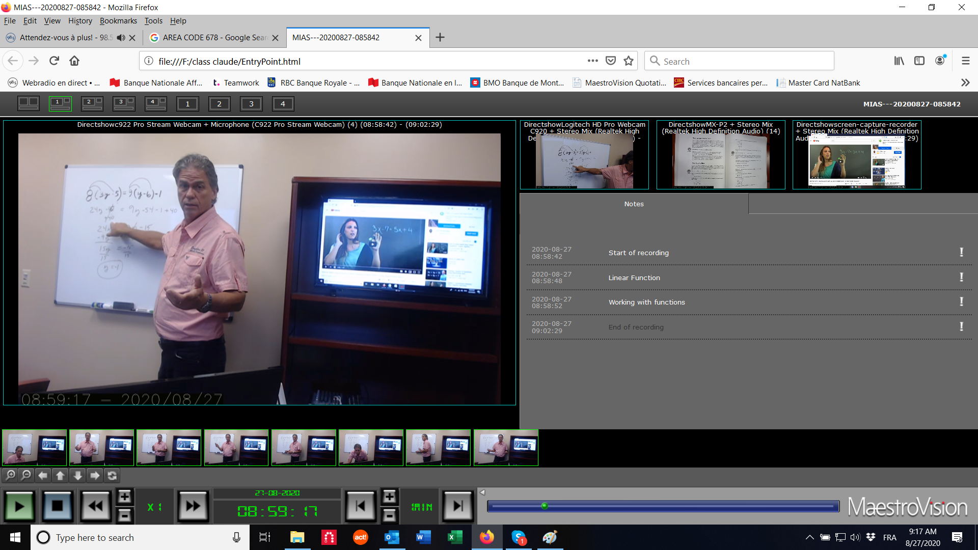Select layout with camera 3 as main
Image resolution: width=978 pixels, height=550 pixels.
[124, 103]
